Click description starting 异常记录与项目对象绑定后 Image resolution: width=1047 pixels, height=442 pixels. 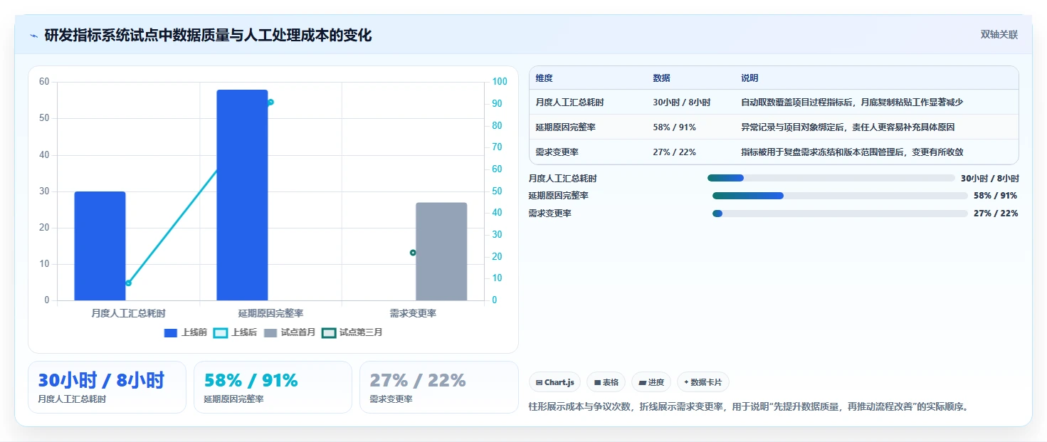coord(848,127)
